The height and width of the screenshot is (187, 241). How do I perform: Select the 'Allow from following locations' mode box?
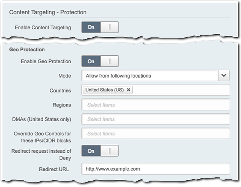point(150,76)
